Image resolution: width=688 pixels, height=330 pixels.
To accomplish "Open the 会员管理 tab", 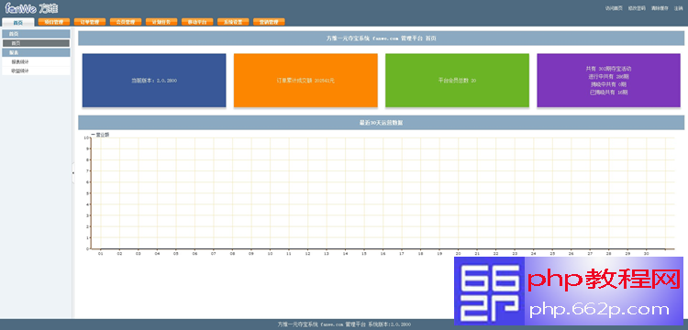I will point(126,22).
